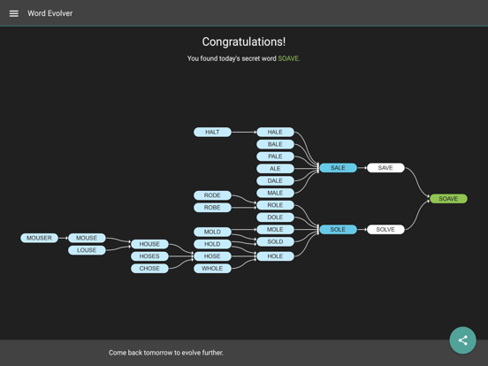Image resolution: width=488 pixels, height=366 pixels.
Task: Open the hamburger navigation menu
Action: (x=13, y=13)
